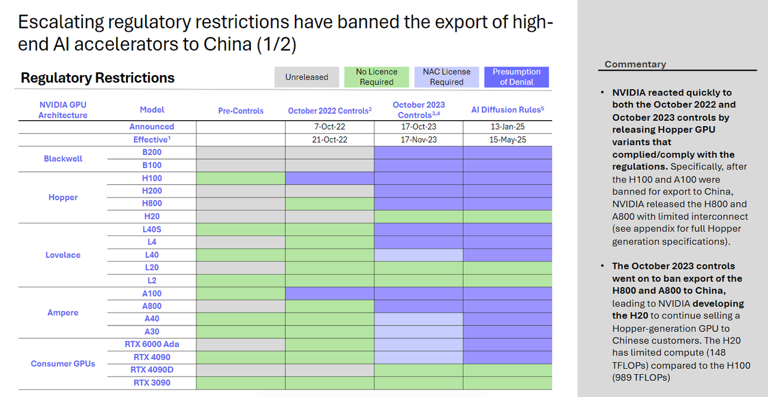
Task: Click the October 2022 Controls column header
Action: click(x=330, y=111)
